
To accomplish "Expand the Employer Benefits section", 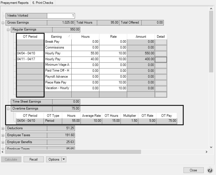I will pyautogui.click(x=3, y=142).
